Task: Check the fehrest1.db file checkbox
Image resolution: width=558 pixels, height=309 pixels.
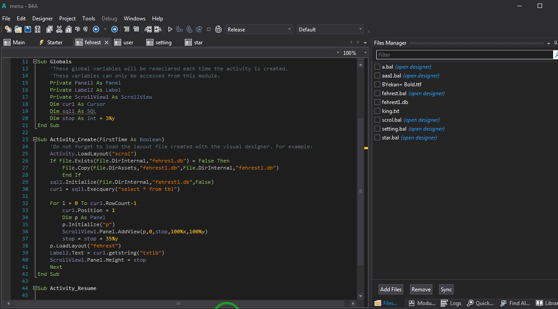Action: click(377, 102)
